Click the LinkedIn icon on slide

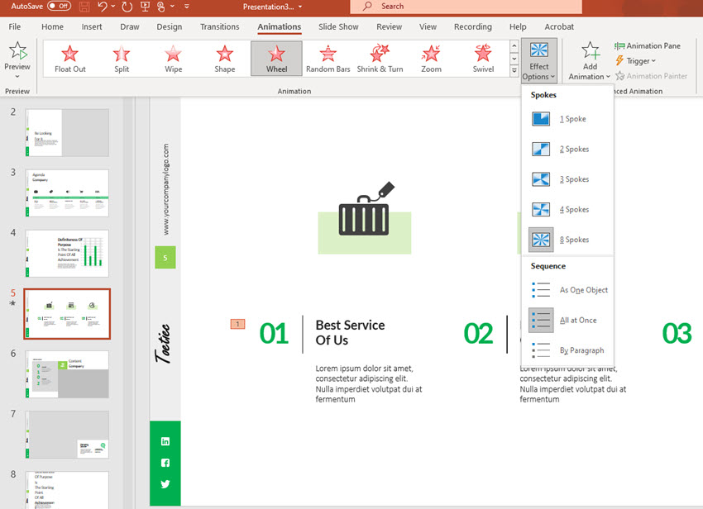click(x=165, y=441)
